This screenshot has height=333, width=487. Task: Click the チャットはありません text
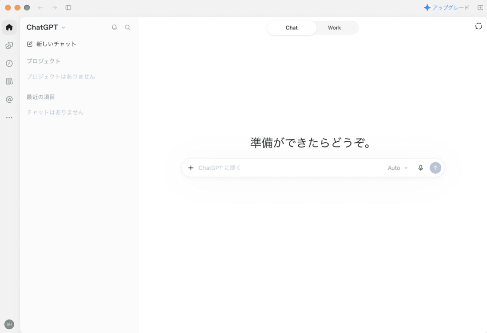coord(55,112)
